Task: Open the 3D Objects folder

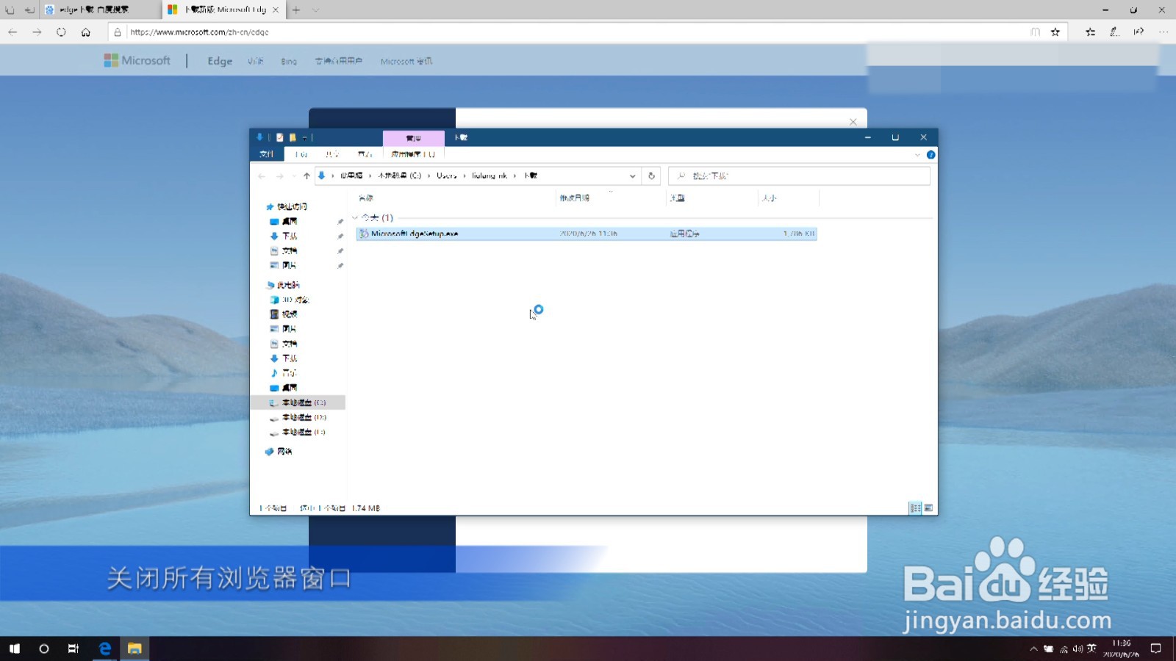Action: click(290, 300)
